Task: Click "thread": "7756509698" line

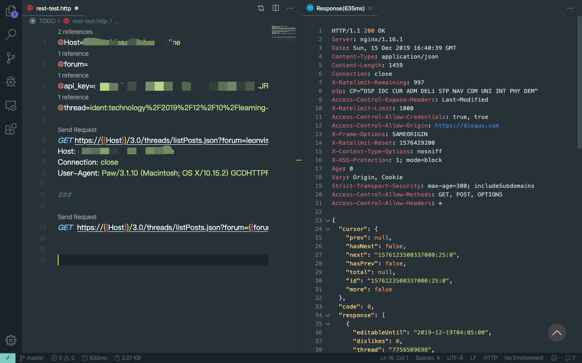Action: 394,350
